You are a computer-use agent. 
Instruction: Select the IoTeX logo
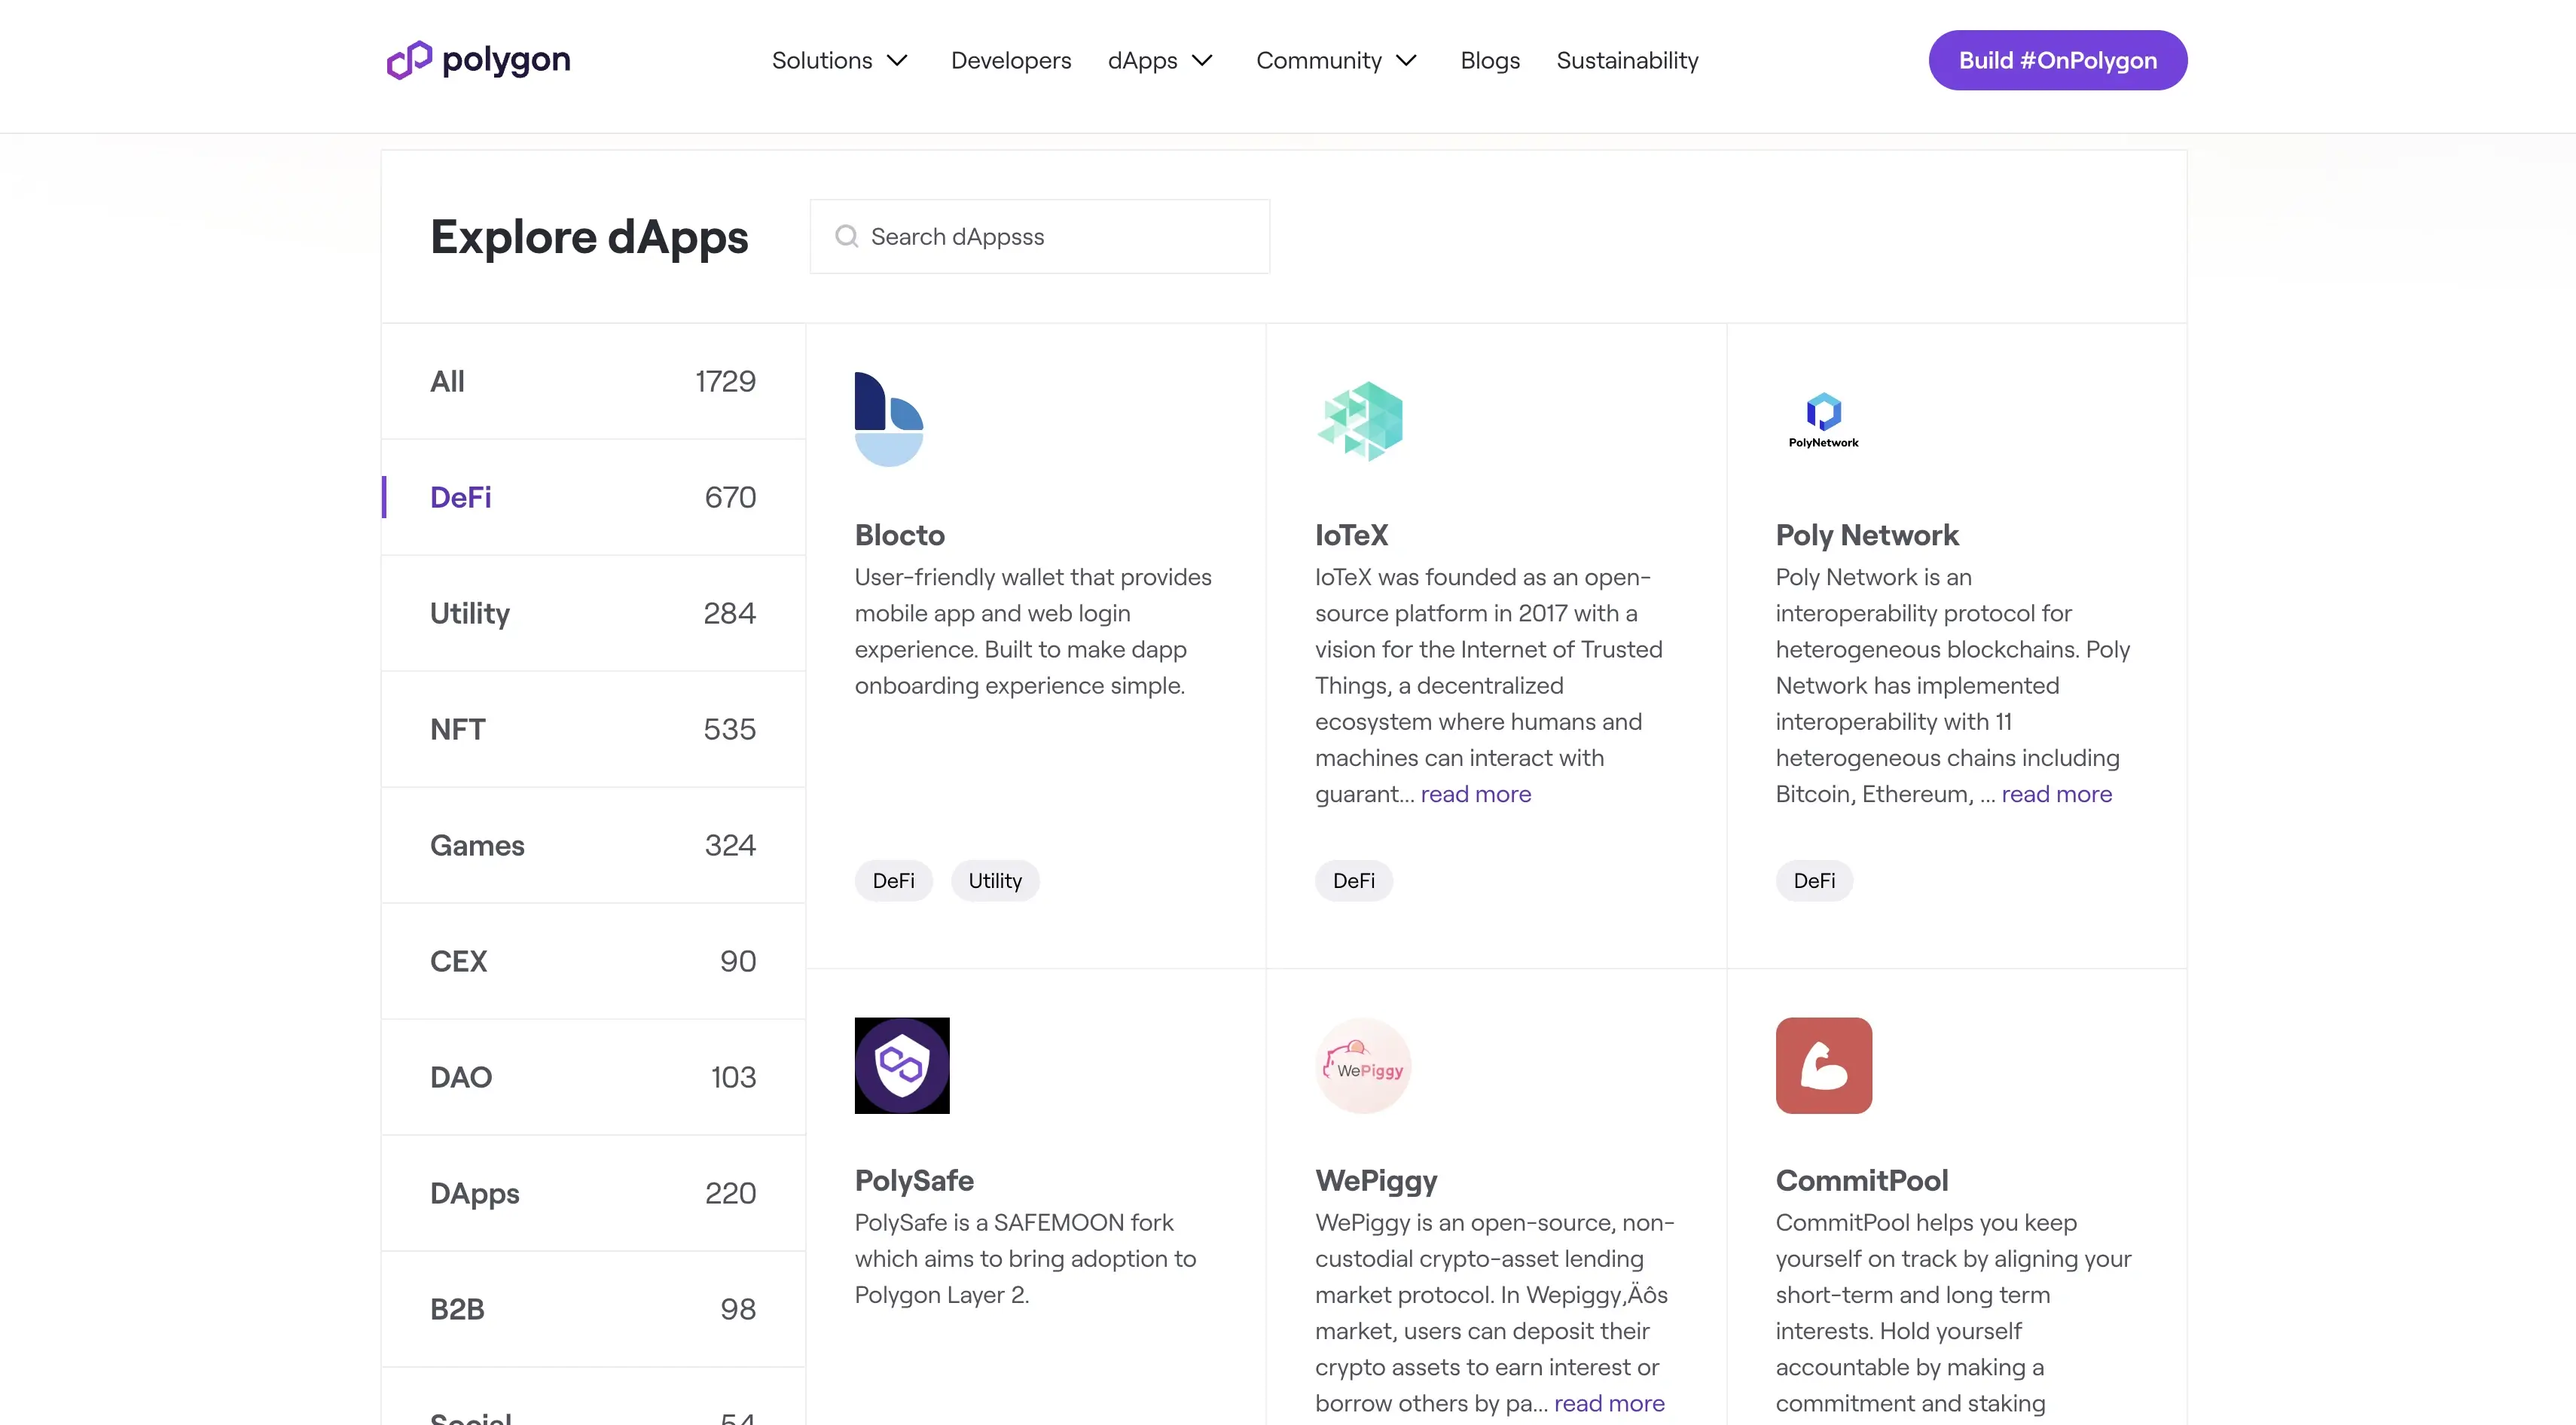(1362, 420)
